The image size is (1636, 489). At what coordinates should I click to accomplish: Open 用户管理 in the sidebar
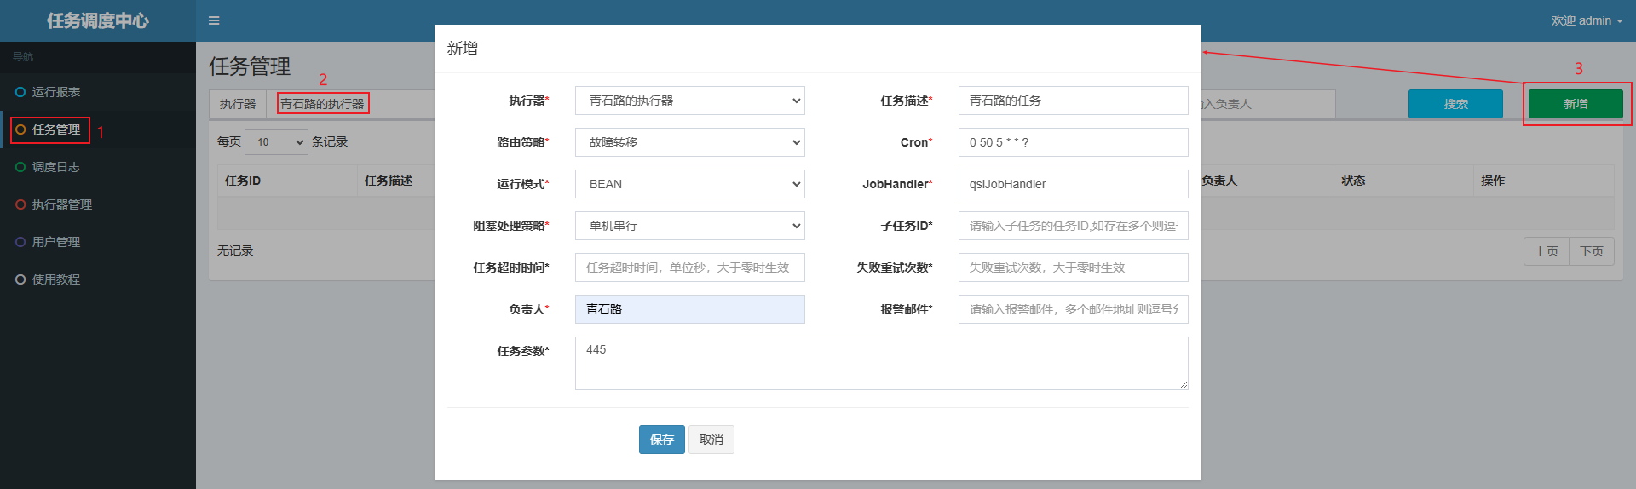click(56, 242)
